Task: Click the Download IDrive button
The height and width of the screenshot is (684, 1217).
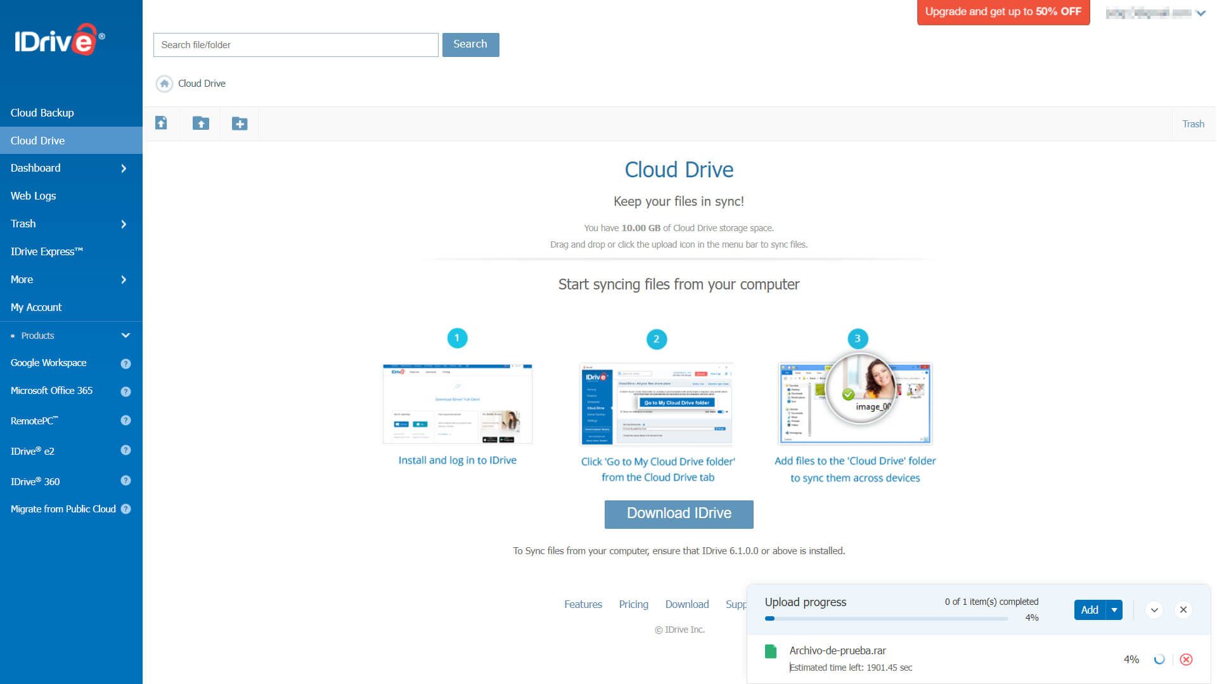Action: [x=679, y=514]
